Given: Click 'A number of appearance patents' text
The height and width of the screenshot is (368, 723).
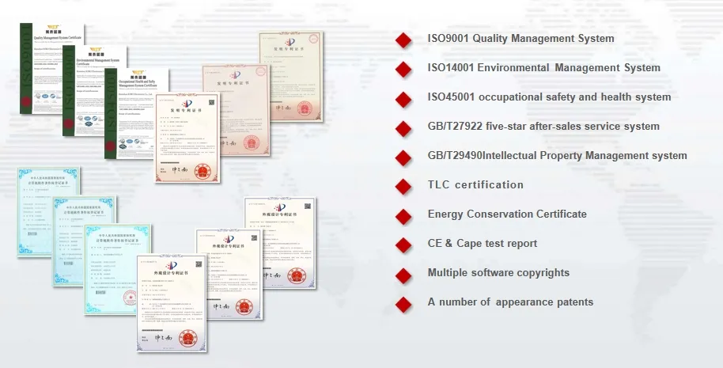Looking at the screenshot, I should coord(510,302).
